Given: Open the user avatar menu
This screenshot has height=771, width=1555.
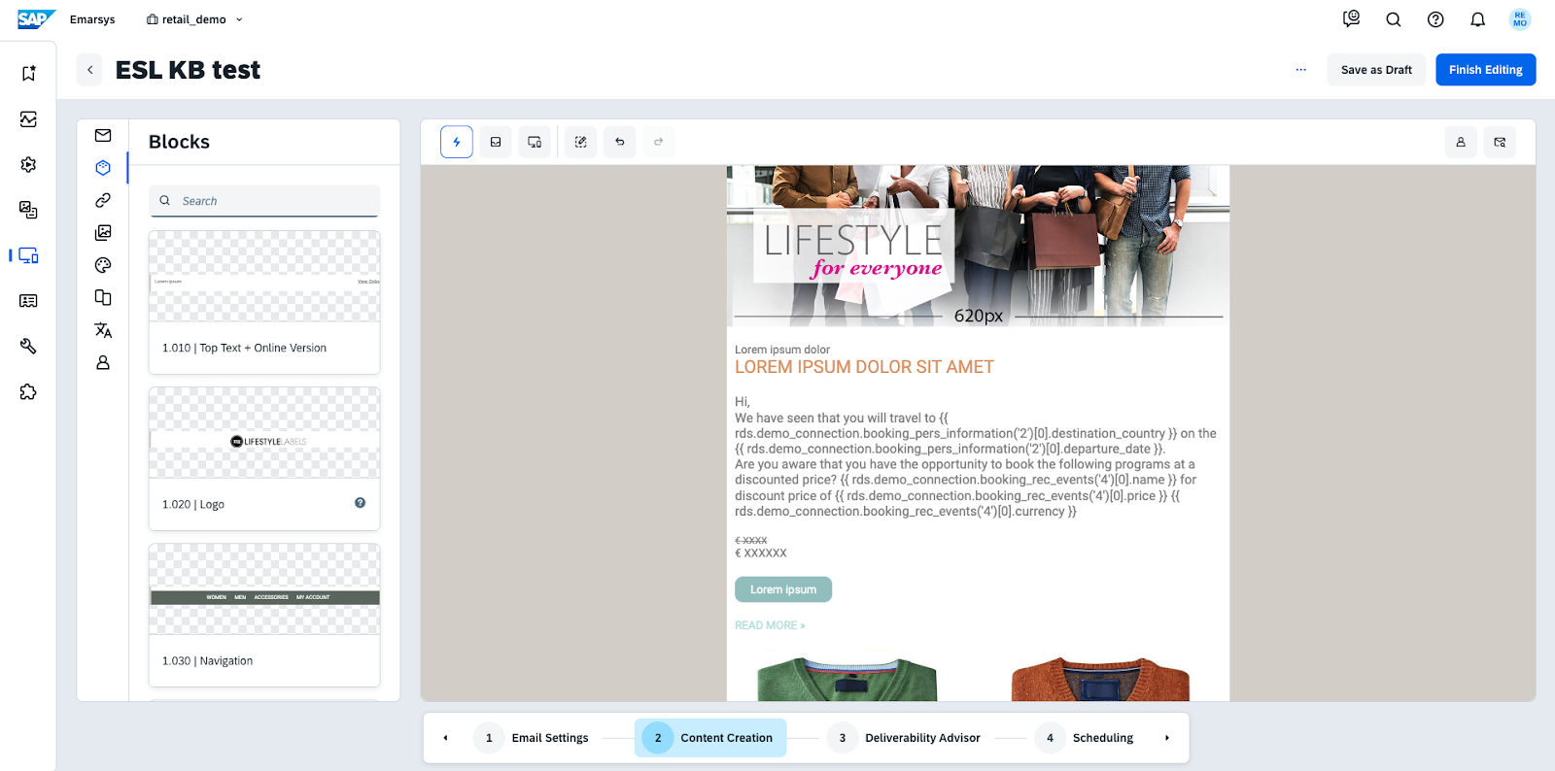Looking at the screenshot, I should click(x=1520, y=19).
